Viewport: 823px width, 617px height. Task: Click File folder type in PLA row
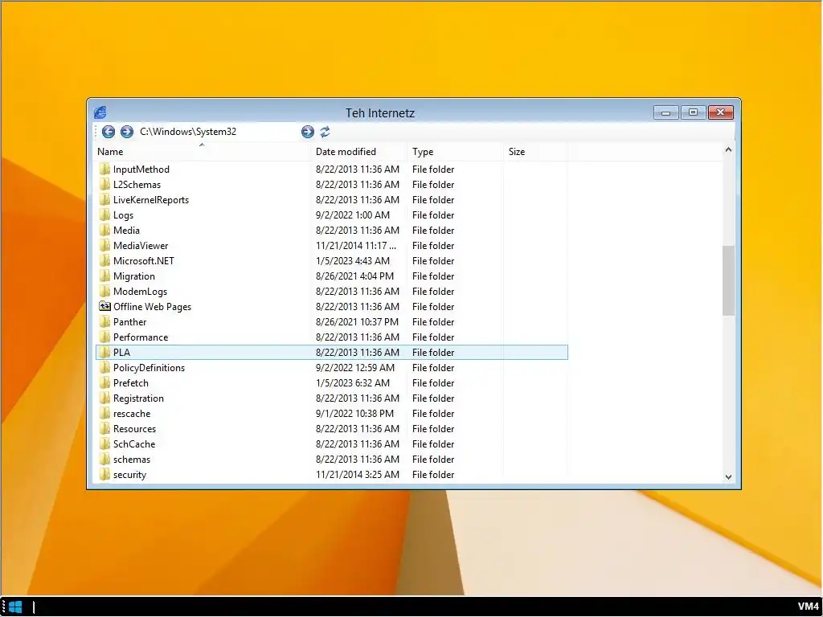[x=433, y=352]
